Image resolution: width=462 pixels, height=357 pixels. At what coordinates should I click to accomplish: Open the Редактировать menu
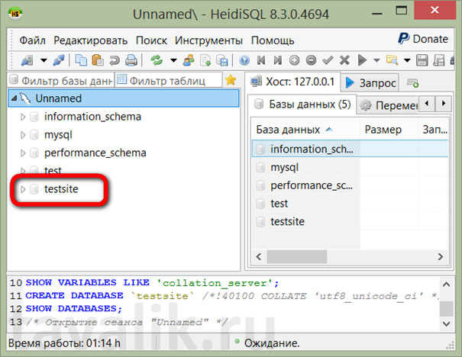[x=90, y=40]
